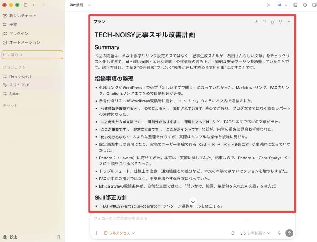
Task: Click the loading spinner indicator
Action: tap(233, 233)
